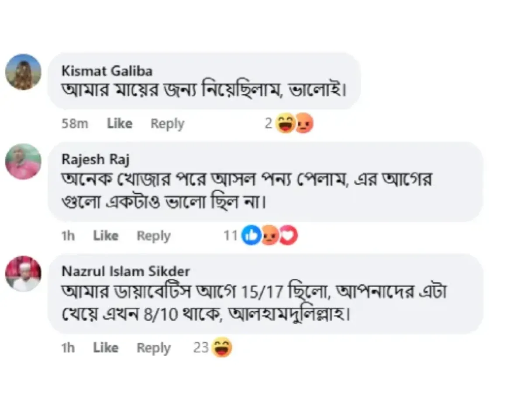
Task: Click the heart reaction on Rajesh Raj's comment
Action: point(288,236)
